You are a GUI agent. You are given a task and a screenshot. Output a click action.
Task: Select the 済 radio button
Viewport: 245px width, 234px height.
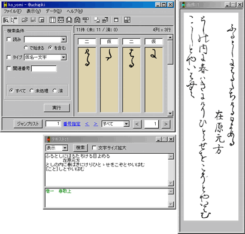55,91
